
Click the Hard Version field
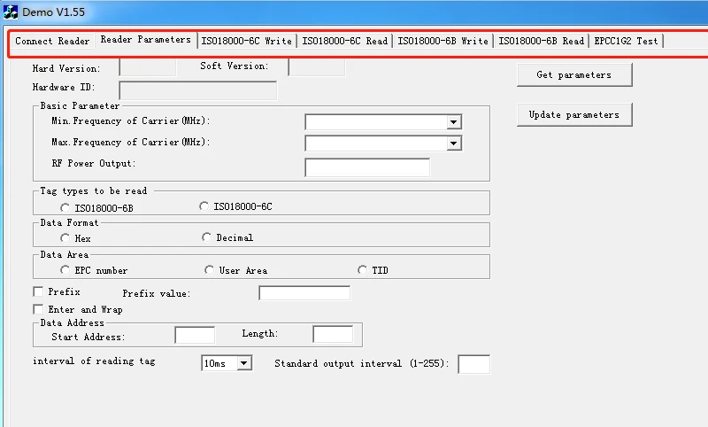[148, 67]
